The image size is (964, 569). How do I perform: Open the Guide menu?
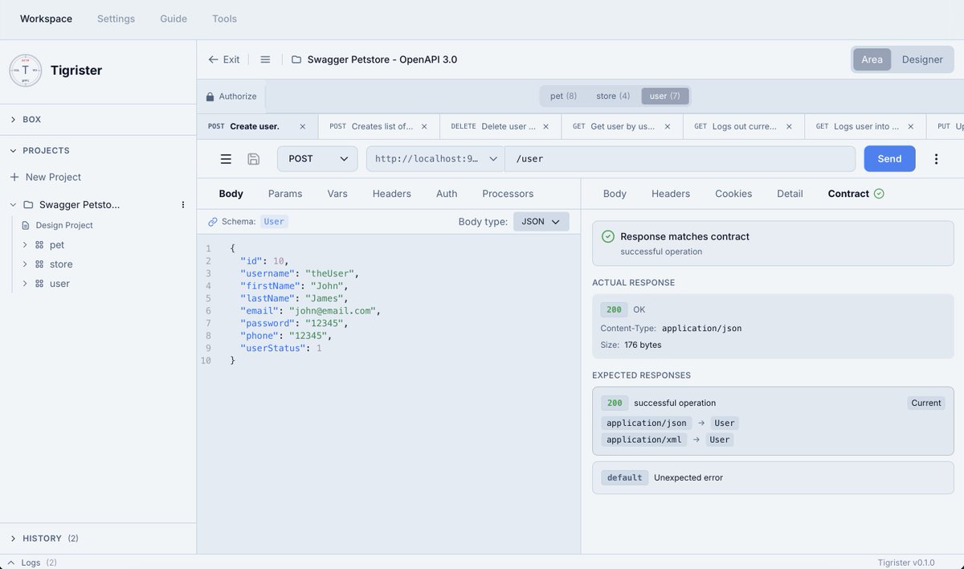click(174, 18)
